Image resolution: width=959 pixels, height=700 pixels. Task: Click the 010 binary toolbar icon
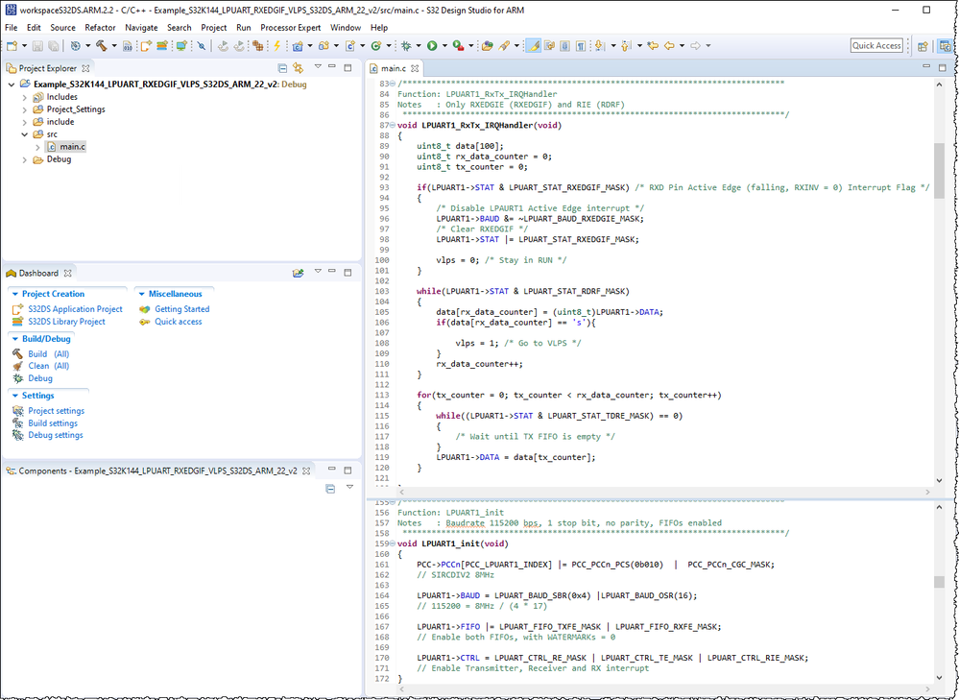tap(128, 46)
